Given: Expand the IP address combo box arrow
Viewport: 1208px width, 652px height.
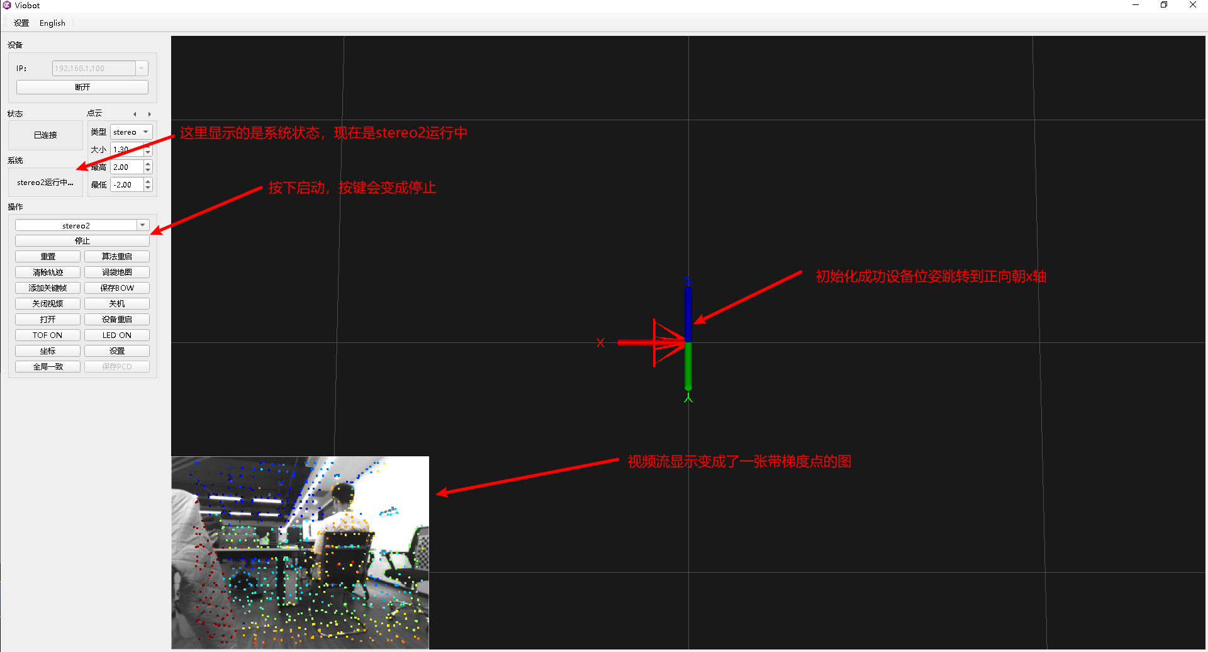Looking at the screenshot, I should pos(142,68).
